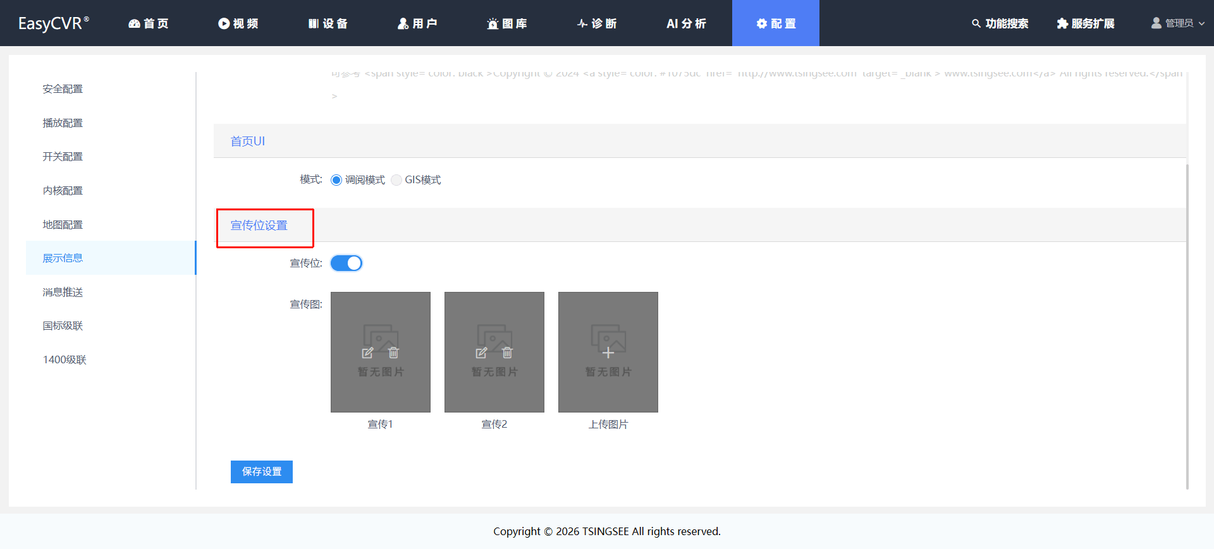Screen dimensions: 1214x549
Task: Open 服务扩展 extensions in top bar
Action: point(1085,23)
